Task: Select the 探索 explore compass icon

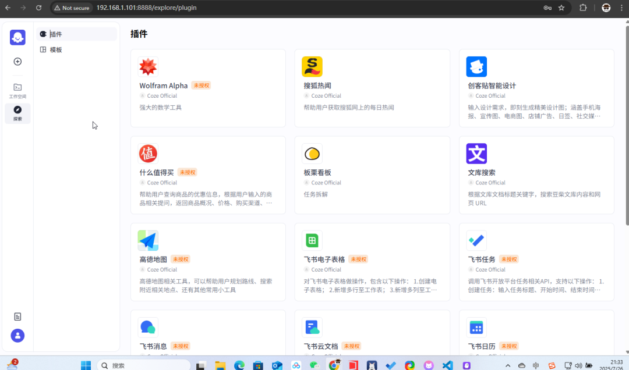Action: point(17,112)
